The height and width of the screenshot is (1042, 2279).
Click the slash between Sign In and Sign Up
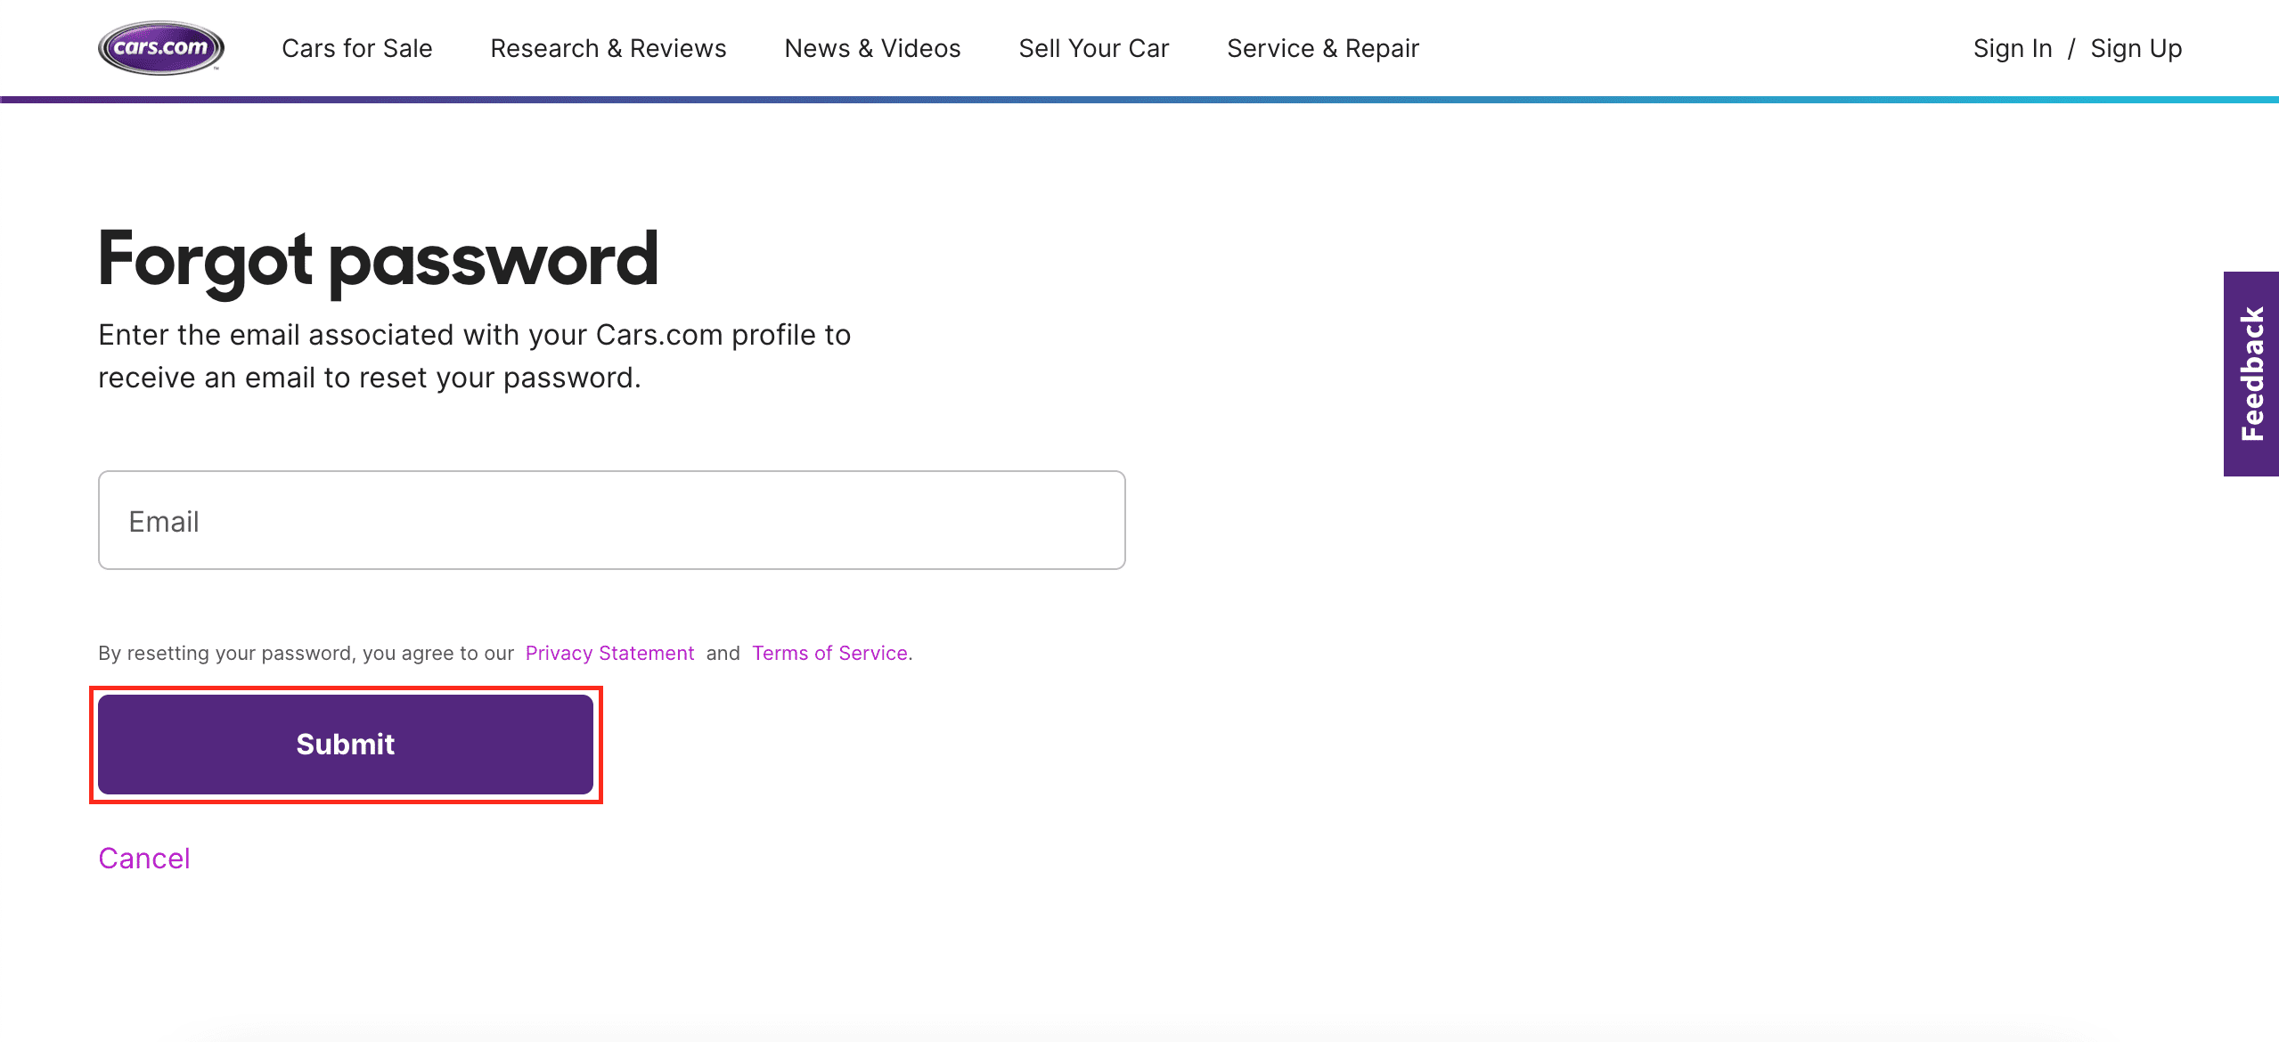(2071, 48)
